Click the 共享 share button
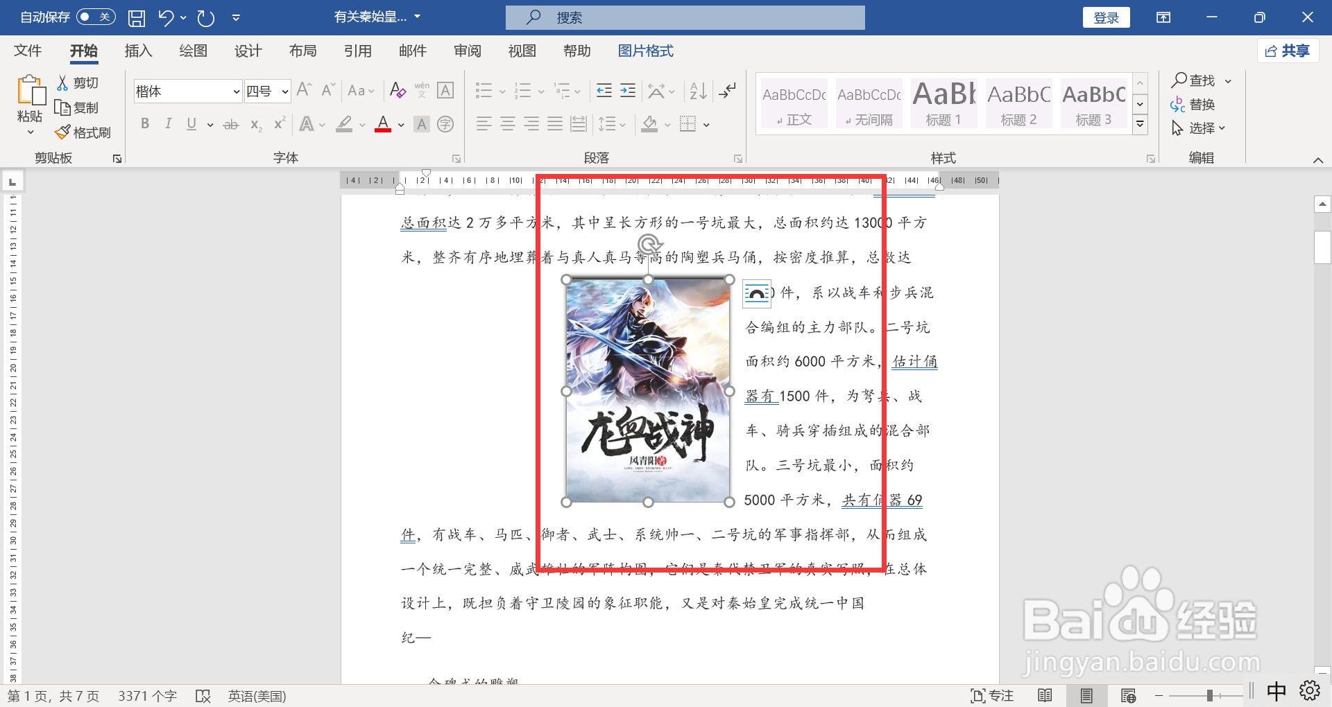The width and height of the screenshot is (1332, 707). pyautogui.click(x=1288, y=51)
